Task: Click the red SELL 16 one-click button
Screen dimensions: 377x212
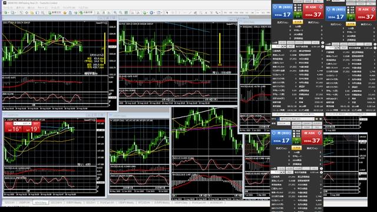Action: [x=14, y=129]
